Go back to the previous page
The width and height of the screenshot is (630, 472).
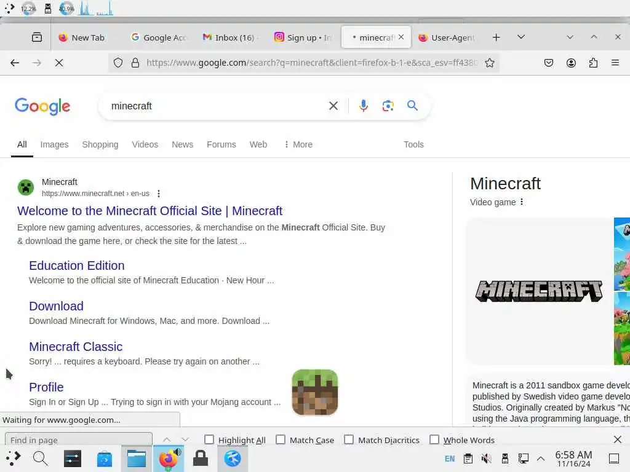[15, 63]
